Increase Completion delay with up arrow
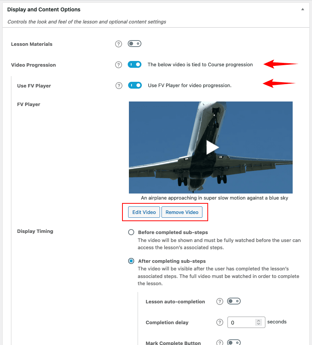The width and height of the screenshot is (312, 345). point(259,321)
